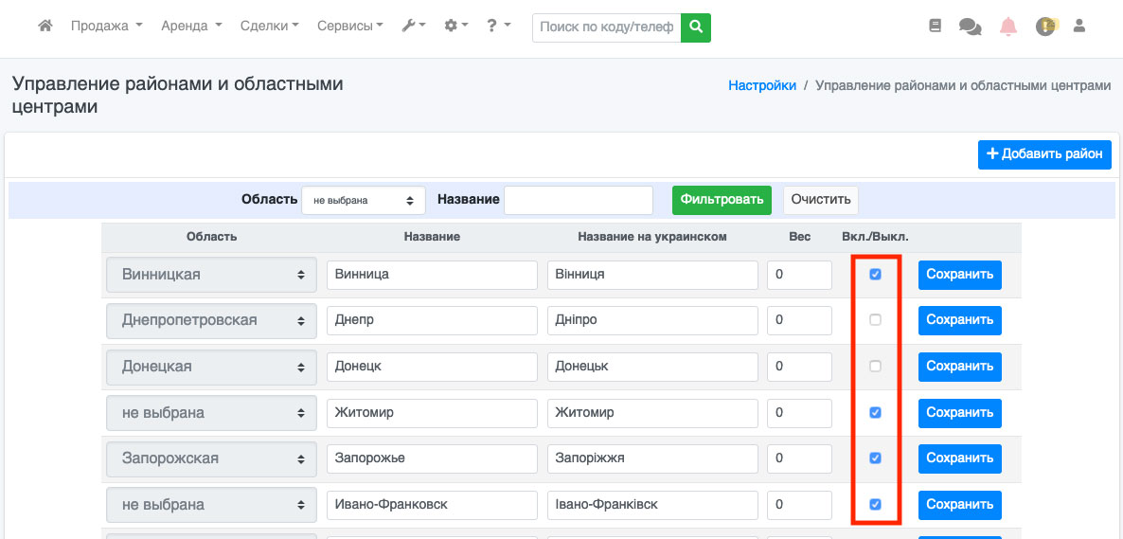
Task: Open the book icon in header
Action: click(x=936, y=27)
